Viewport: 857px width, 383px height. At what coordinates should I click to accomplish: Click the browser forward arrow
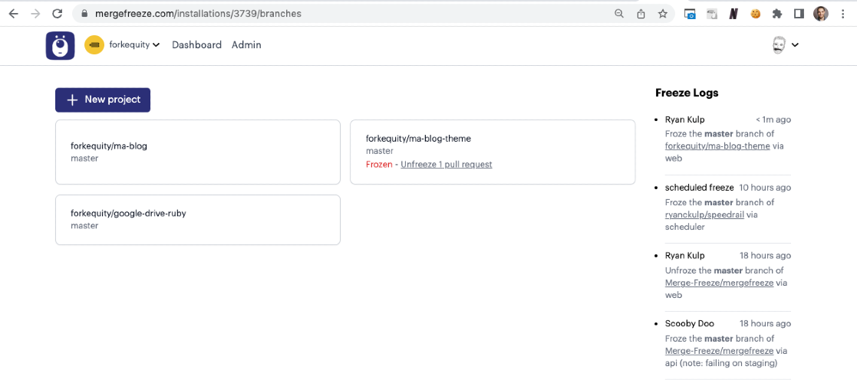click(35, 15)
